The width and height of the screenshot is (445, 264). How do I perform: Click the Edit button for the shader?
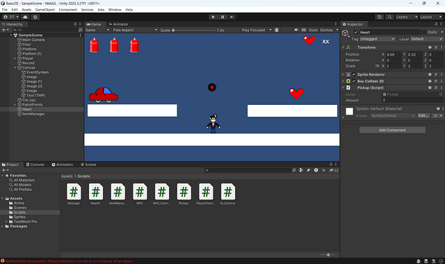pos(423,116)
